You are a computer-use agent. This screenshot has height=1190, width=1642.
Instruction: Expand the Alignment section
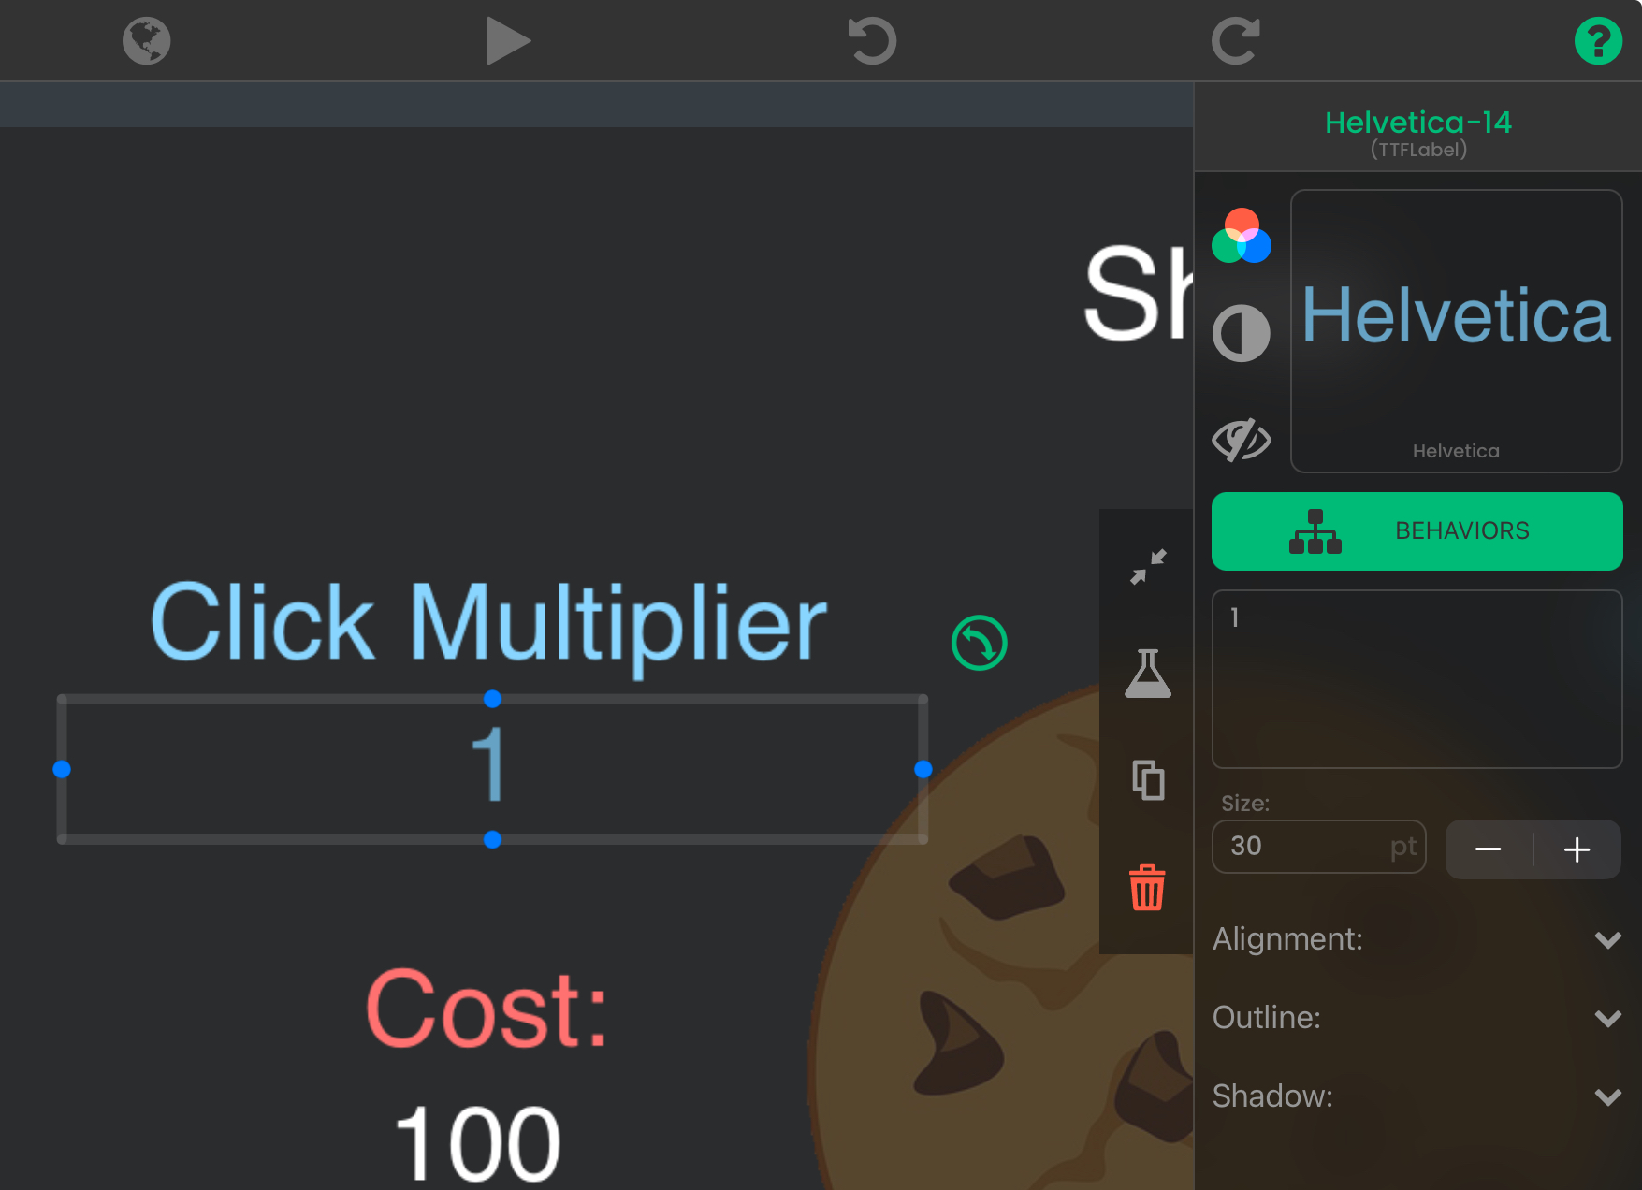pyautogui.click(x=1417, y=939)
